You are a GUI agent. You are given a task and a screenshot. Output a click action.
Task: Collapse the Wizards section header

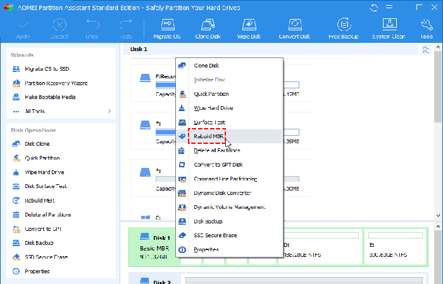coord(23,55)
